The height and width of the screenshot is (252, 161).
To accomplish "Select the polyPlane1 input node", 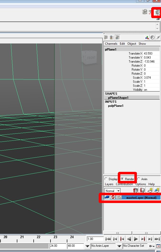I will coord(116,106).
